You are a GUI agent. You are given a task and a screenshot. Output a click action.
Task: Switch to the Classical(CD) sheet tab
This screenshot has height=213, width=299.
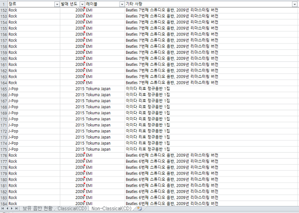(72, 209)
